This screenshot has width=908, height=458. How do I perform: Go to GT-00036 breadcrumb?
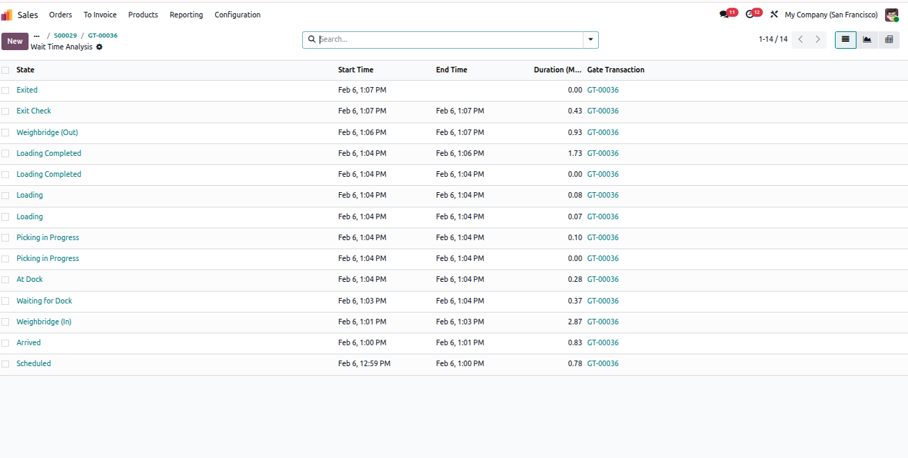pyautogui.click(x=102, y=35)
